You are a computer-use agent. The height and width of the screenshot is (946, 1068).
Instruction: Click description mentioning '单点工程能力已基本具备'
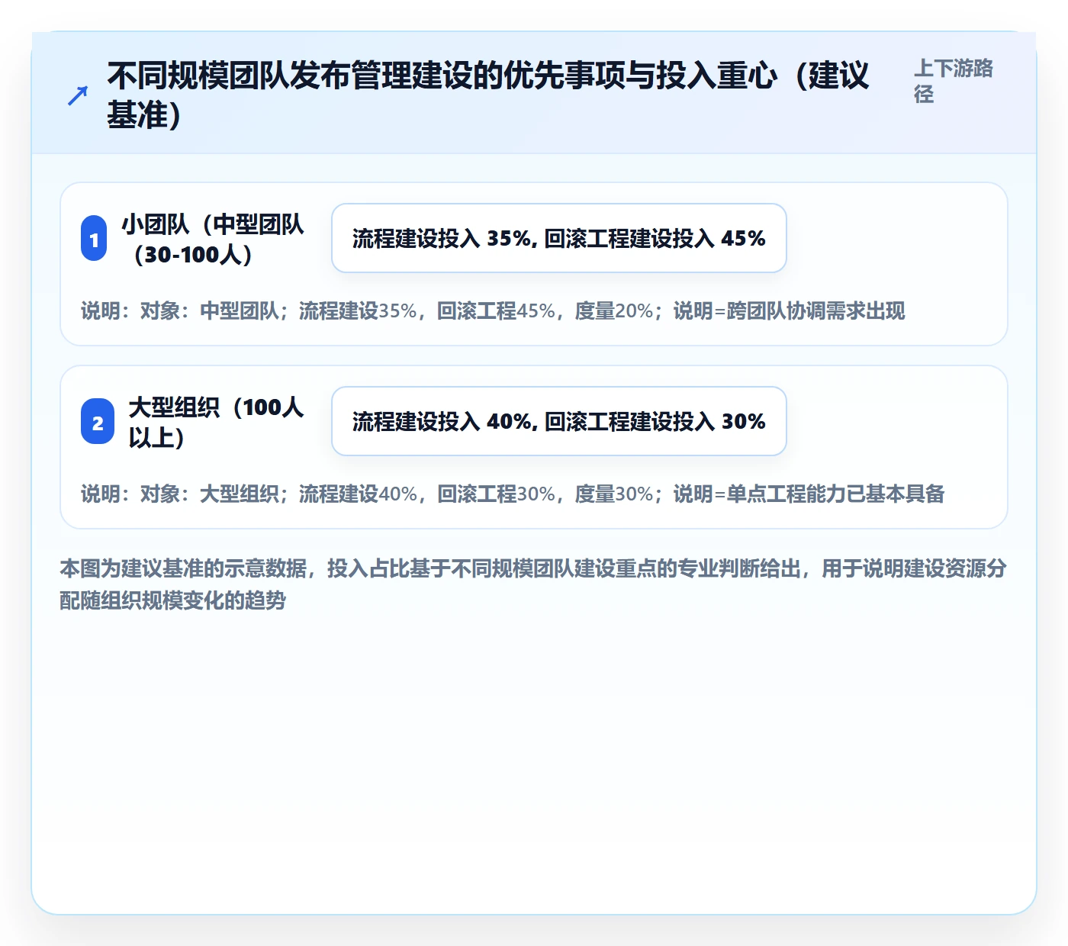pos(513,494)
